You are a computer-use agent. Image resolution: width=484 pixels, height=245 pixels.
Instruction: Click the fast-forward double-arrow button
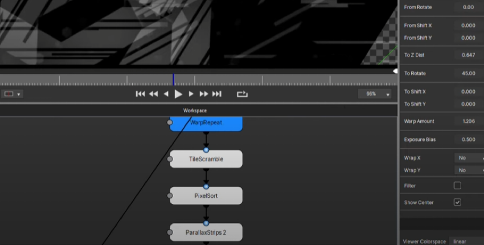[204, 94]
